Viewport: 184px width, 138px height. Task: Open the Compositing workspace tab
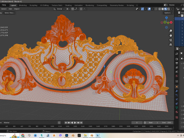click(102, 5)
